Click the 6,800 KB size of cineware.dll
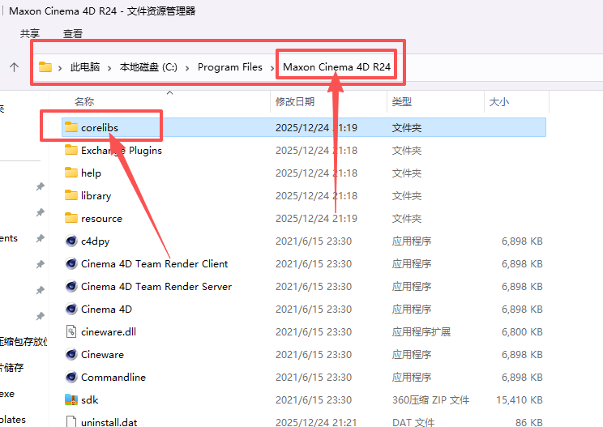Image resolution: width=603 pixels, height=427 pixels. pyautogui.click(x=522, y=331)
